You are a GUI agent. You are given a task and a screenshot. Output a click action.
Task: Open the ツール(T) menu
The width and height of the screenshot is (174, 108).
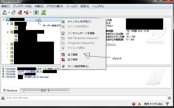(x=72, y=6)
